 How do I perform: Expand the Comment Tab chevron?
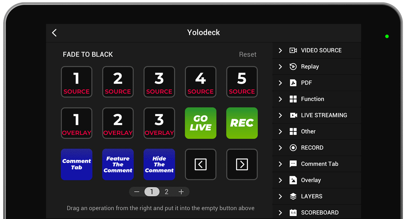pyautogui.click(x=280, y=164)
